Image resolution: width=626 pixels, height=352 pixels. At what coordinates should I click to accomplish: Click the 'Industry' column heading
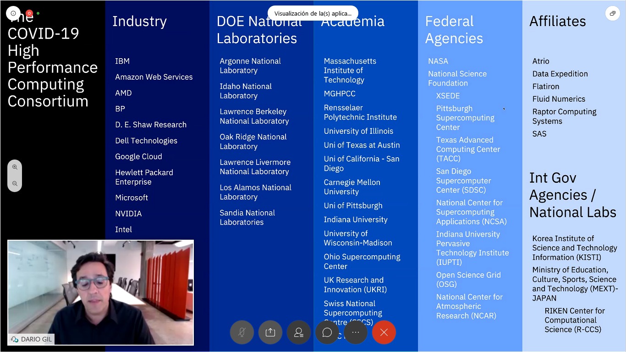(x=139, y=21)
